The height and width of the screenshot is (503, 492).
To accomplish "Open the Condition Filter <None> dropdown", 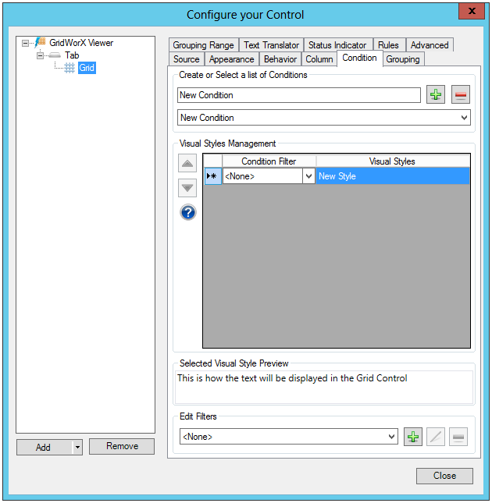I will click(x=308, y=176).
